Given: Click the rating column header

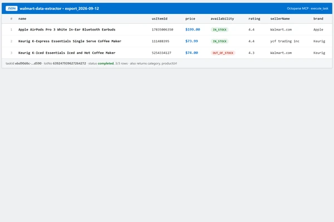Looking at the screenshot, I should [254, 19].
